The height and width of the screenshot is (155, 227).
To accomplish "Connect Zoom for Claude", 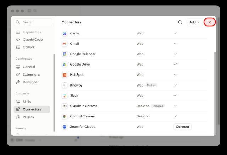I will (x=182, y=127).
